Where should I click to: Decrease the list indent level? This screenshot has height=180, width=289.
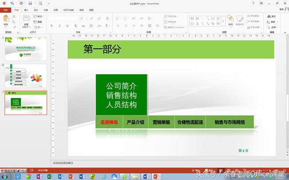point(134,19)
